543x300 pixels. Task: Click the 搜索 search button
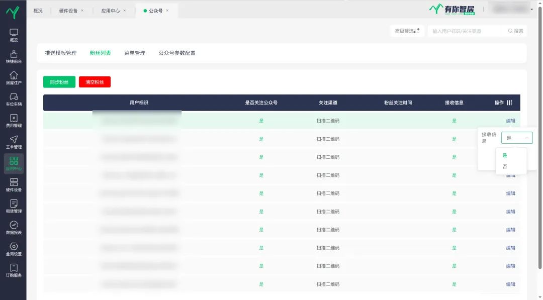pyautogui.click(x=516, y=31)
